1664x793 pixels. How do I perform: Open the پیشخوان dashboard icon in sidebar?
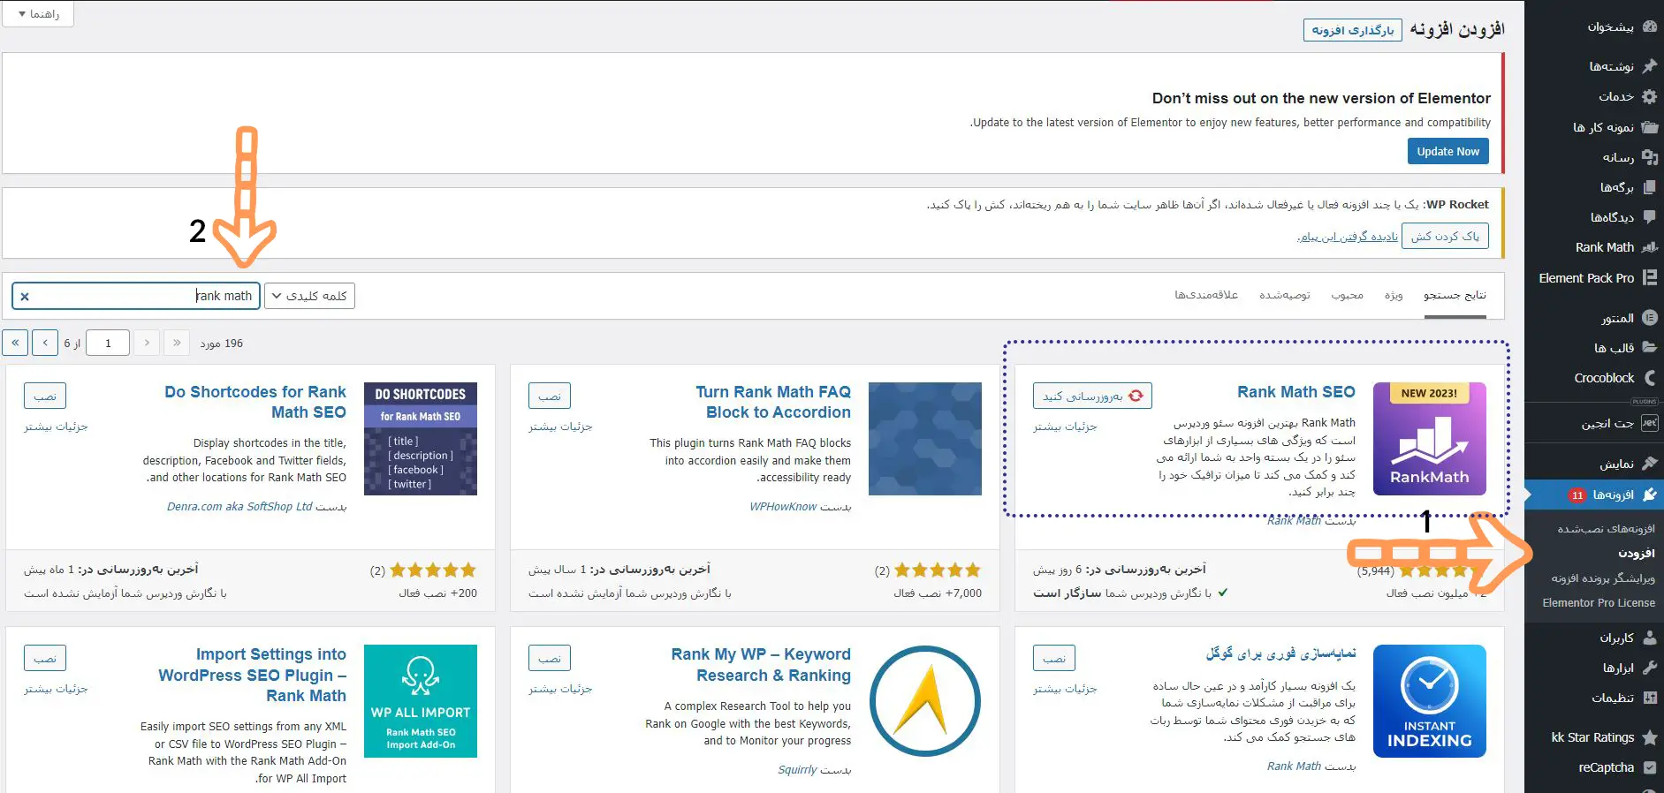tap(1649, 26)
